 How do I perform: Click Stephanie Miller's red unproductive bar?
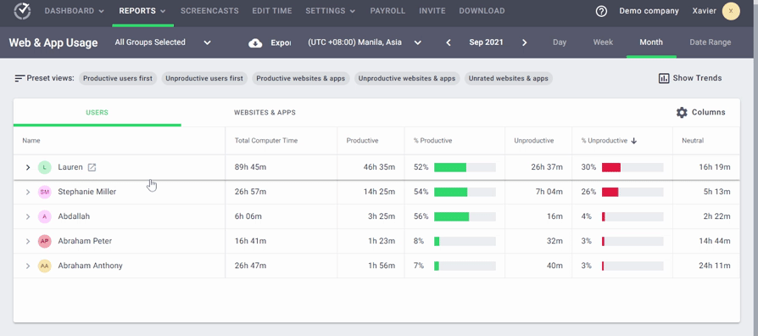tap(610, 192)
